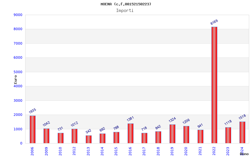Click the 731 value label

pyautogui.click(x=60, y=129)
